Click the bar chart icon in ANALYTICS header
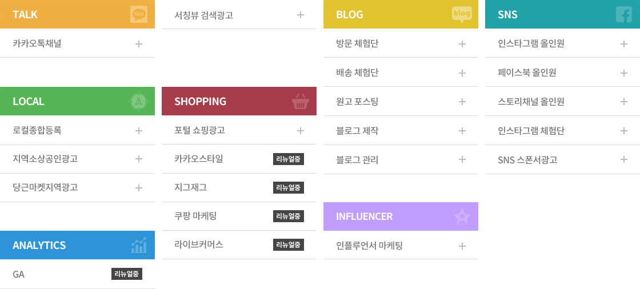The image size is (640, 289). [139, 245]
